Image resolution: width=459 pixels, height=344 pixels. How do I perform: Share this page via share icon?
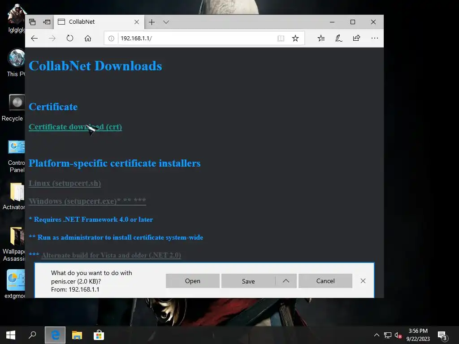(x=356, y=39)
